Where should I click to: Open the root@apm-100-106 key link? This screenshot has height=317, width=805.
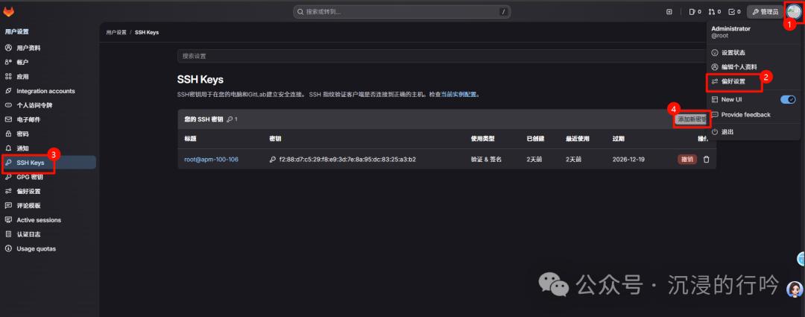211,160
